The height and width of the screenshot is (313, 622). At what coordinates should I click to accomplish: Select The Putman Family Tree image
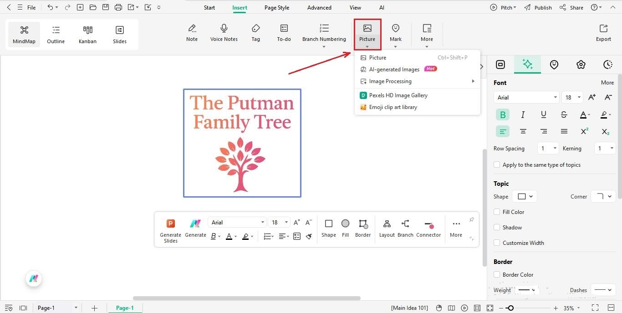(242, 143)
